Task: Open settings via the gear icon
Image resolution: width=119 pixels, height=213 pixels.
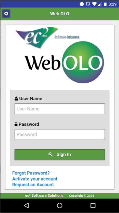Action: (6, 14)
